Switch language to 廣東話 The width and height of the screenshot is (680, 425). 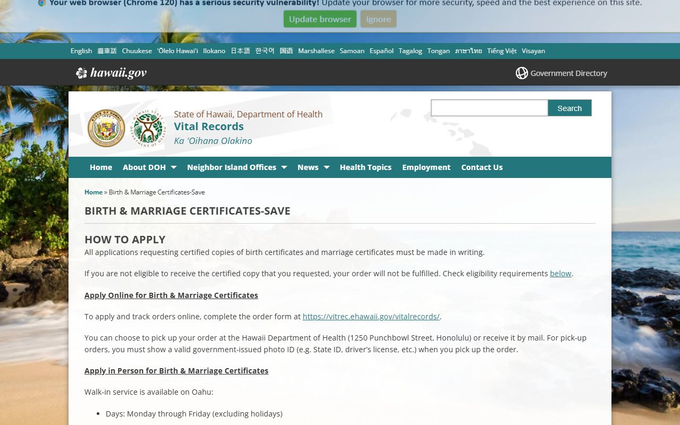coord(107,51)
